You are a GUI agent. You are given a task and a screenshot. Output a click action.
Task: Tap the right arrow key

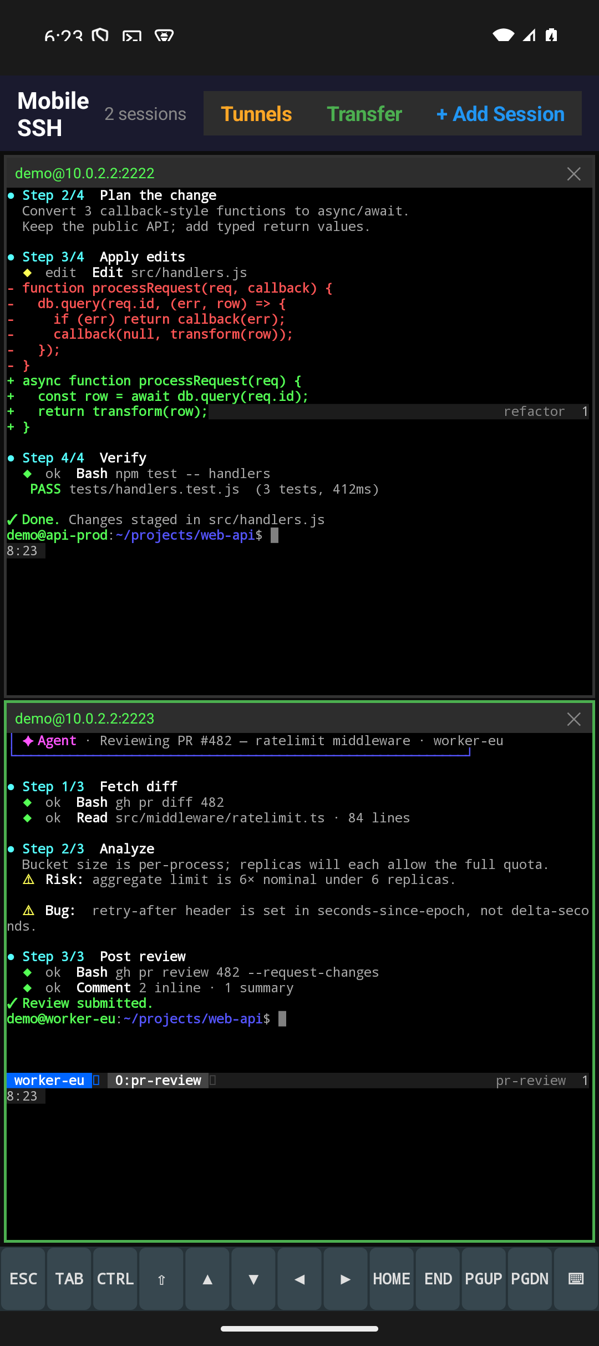[346, 1279]
